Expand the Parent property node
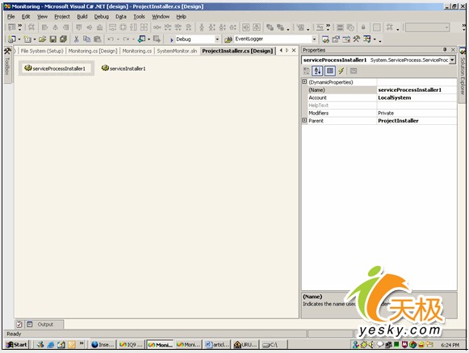Viewport: 469px width, 353px height. (x=304, y=120)
